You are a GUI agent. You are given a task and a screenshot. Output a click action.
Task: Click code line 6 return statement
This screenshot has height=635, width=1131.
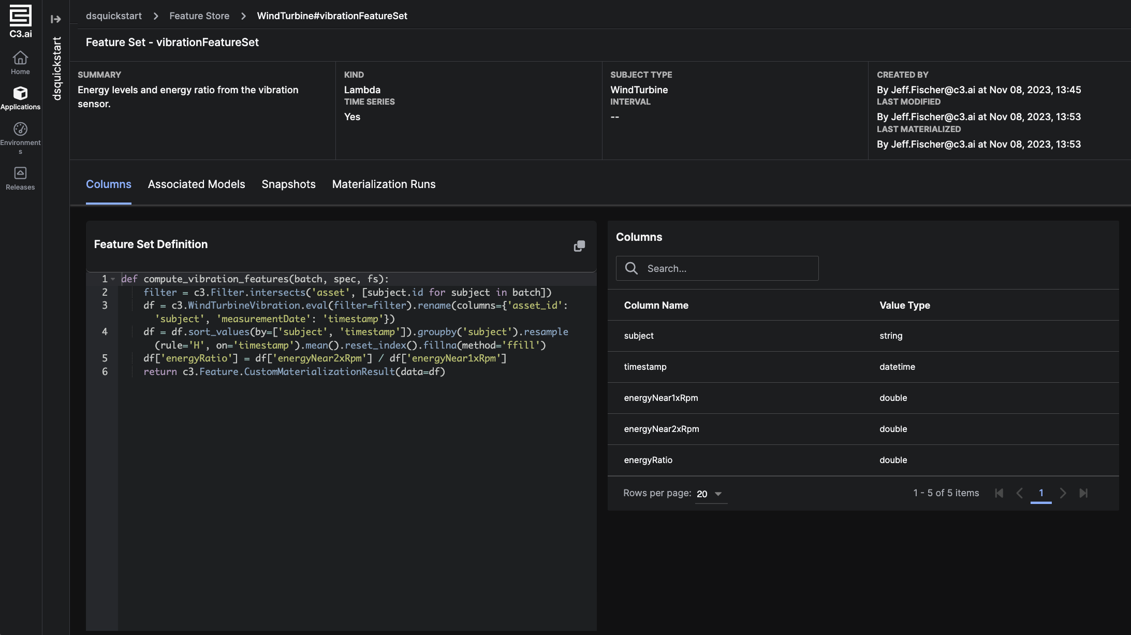[295, 372]
